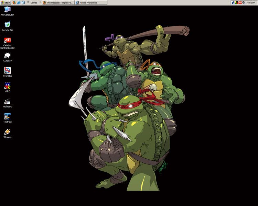Screen dimensions: 258x206
Task: Select the ErrorKiller desktop icon
Action: tap(8, 72)
